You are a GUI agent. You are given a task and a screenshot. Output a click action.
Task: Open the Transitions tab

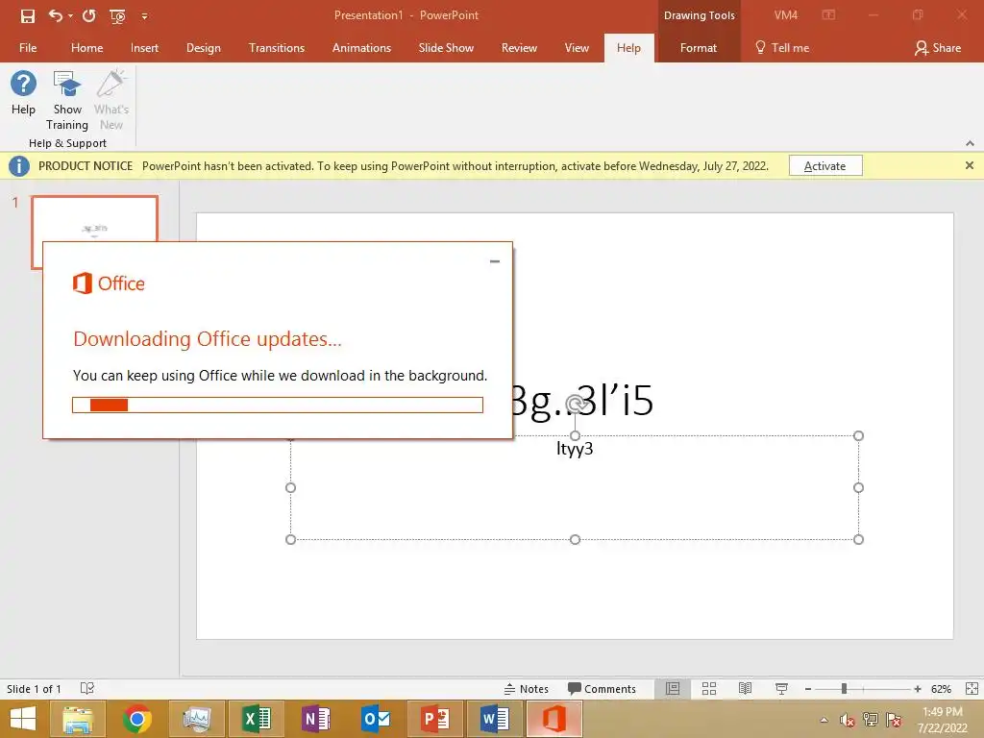click(x=276, y=48)
